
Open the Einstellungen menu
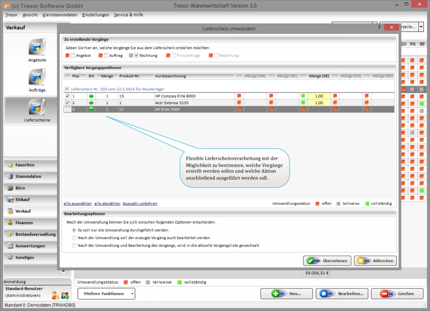(96, 15)
